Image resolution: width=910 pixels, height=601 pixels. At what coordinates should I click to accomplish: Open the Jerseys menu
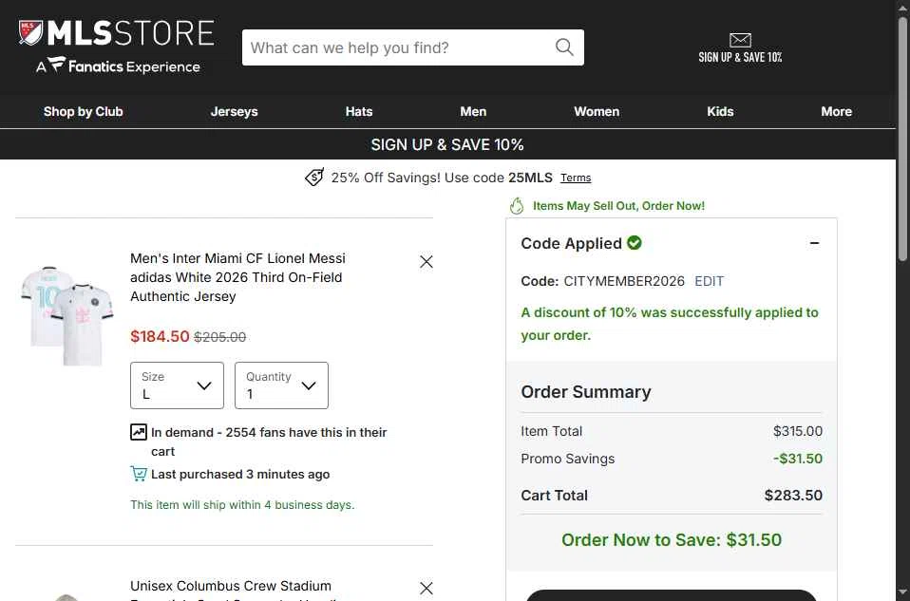(234, 111)
